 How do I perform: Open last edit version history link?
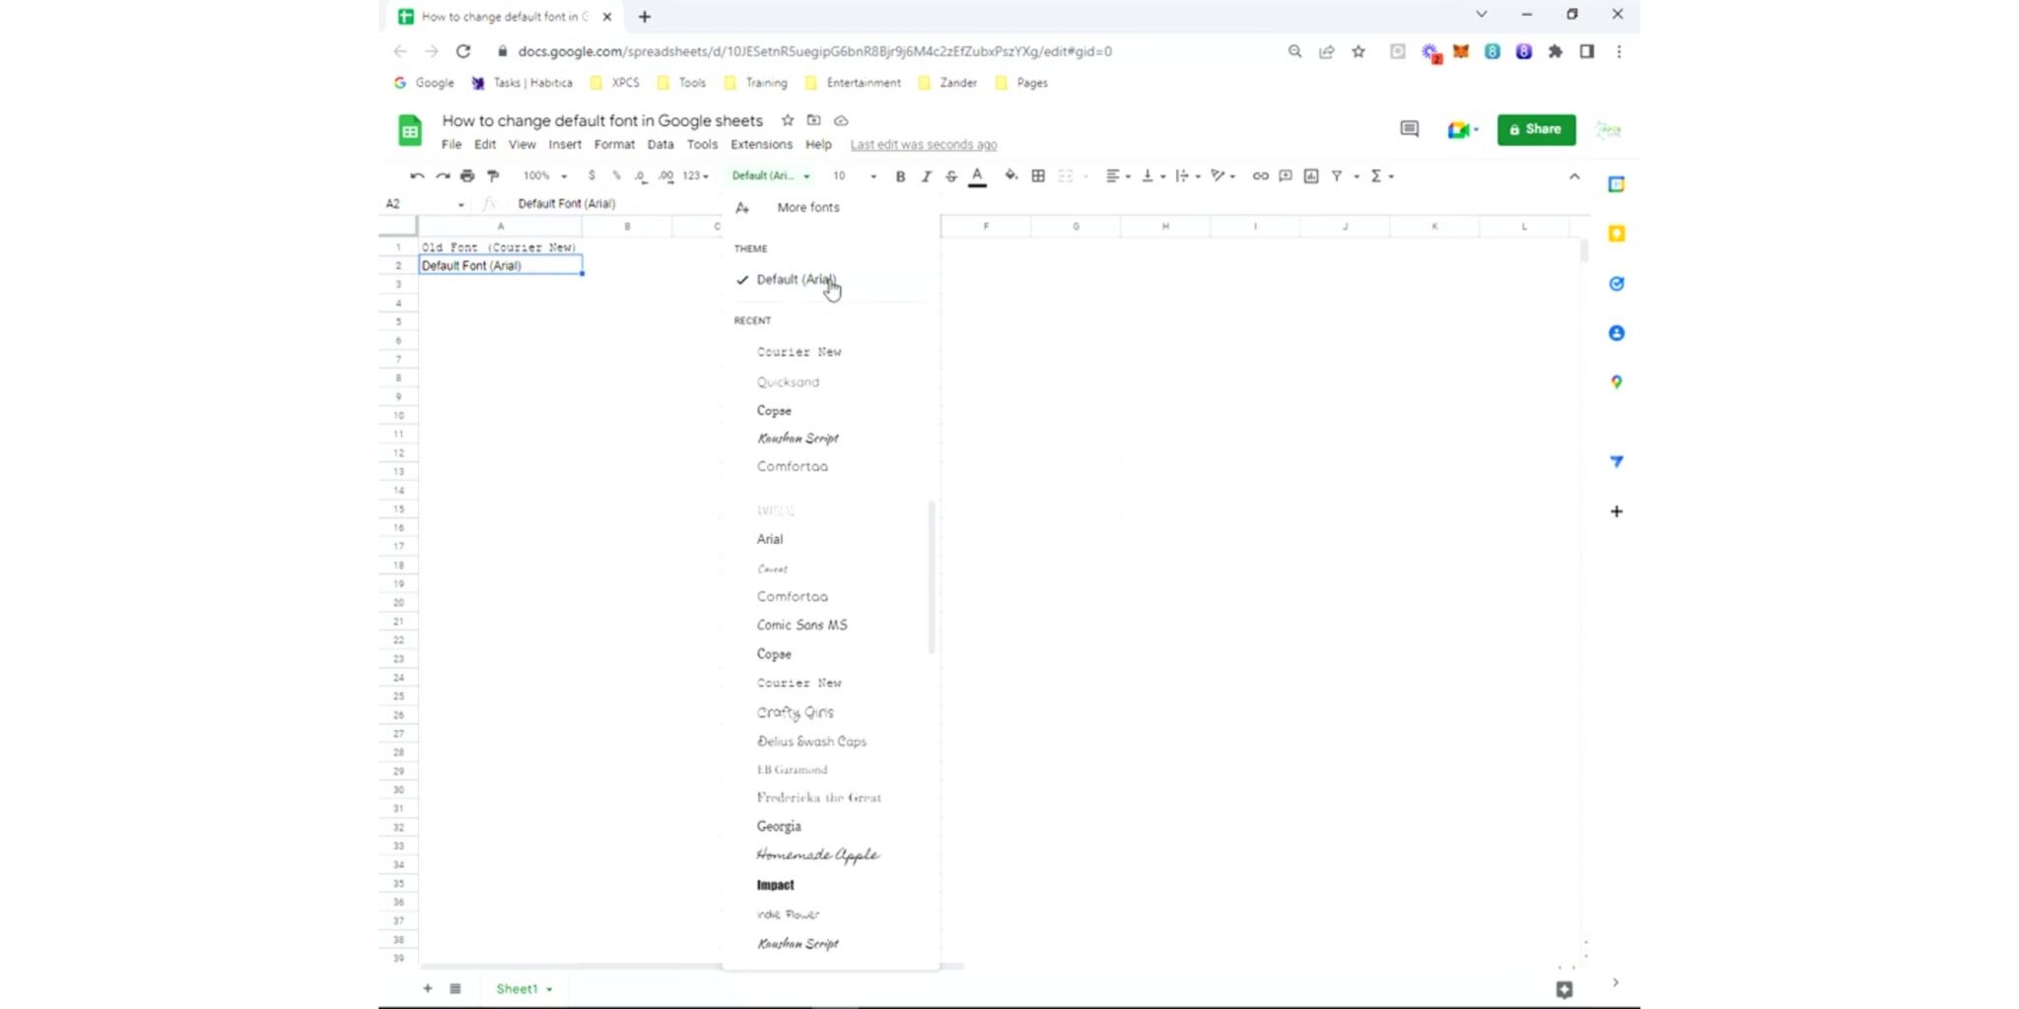(924, 145)
